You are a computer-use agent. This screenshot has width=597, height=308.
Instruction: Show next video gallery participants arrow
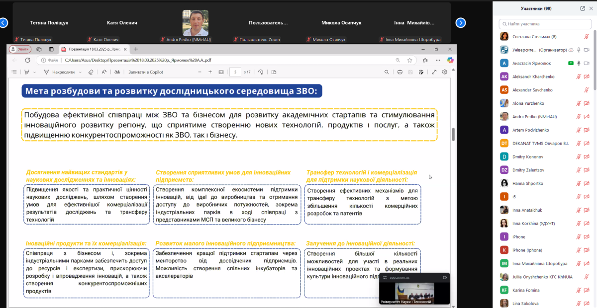(461, 22)
